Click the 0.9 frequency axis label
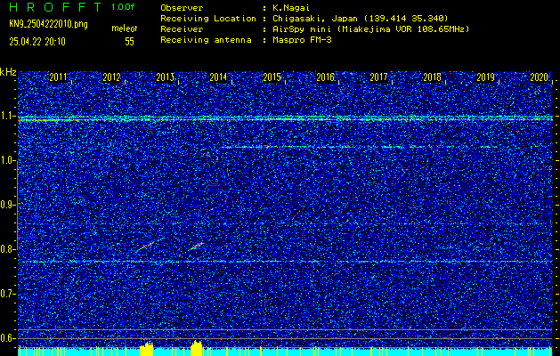Screen dimensions: 560x356 point(7,205)
